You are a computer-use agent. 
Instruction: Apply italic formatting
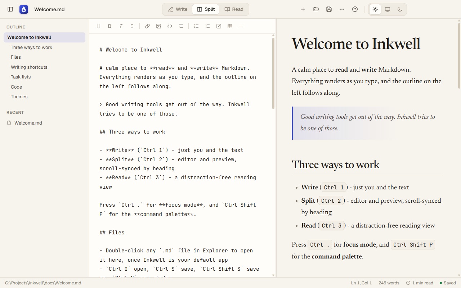click(x=121, y=26)
